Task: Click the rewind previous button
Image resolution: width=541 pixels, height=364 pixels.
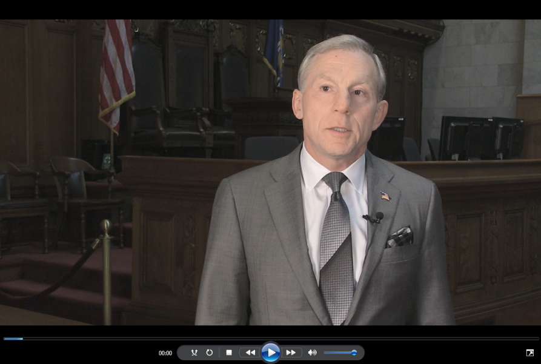Action: coord(250,352)
